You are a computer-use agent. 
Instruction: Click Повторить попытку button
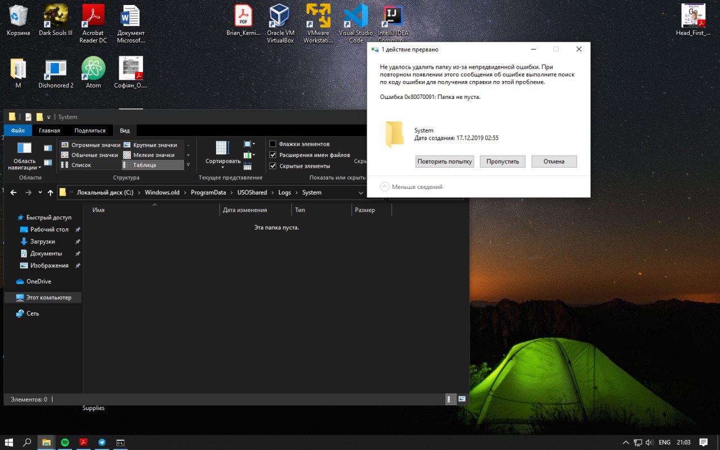click(445, 161)
